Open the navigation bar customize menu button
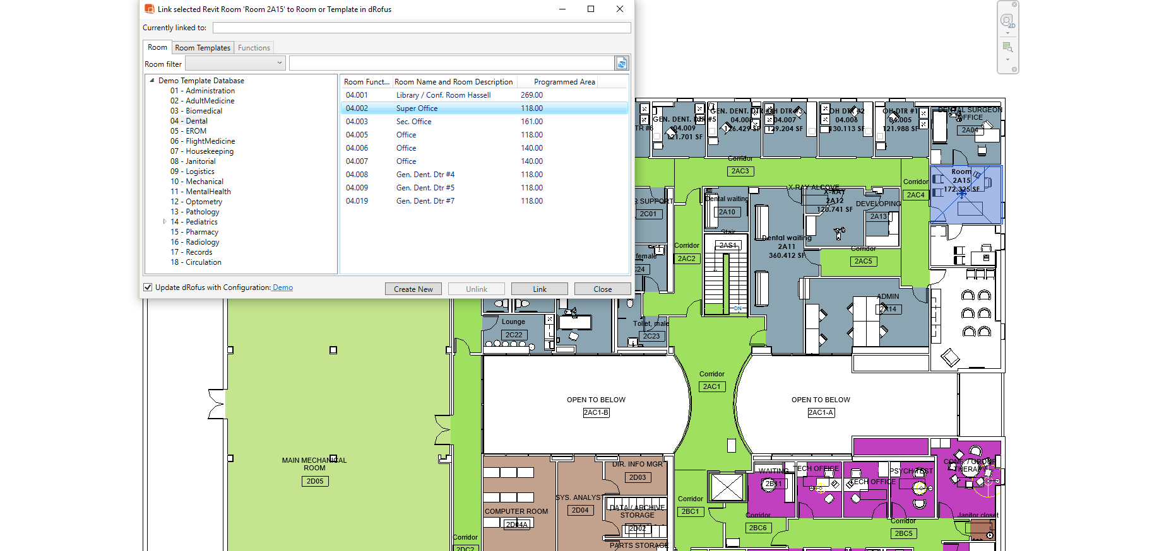The width and height of the screenshot is (1164, 551). tap(1014, 69)
